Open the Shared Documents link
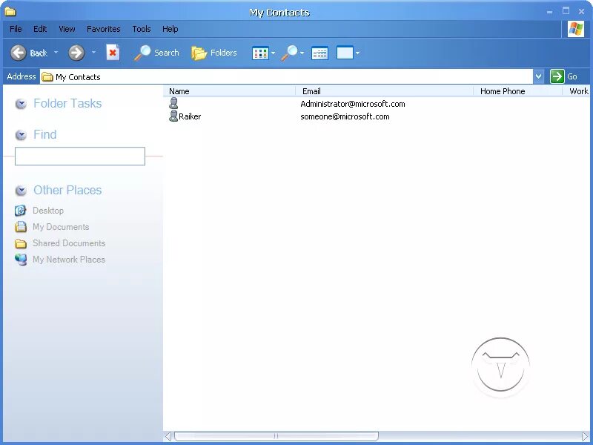 (69, 243)
